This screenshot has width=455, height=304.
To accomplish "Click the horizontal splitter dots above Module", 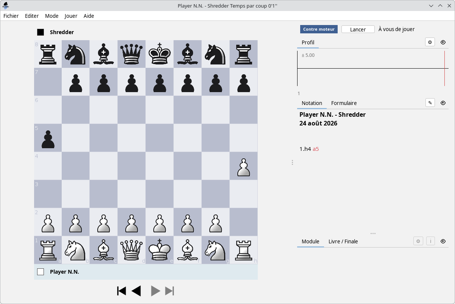I will pyautogui.click(x=373, y=233).
